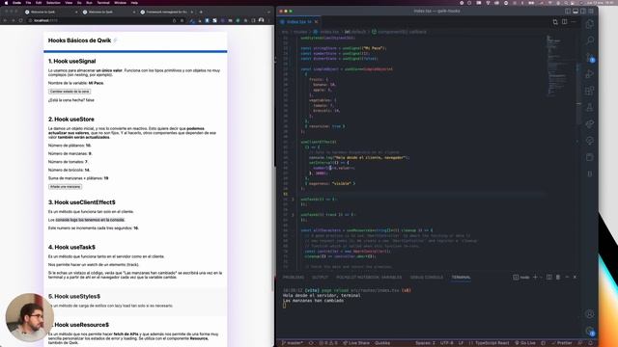This screenshot has width=618, height=347.
Task: Open the browser tab list chevron
Action: tap(268, 12)
